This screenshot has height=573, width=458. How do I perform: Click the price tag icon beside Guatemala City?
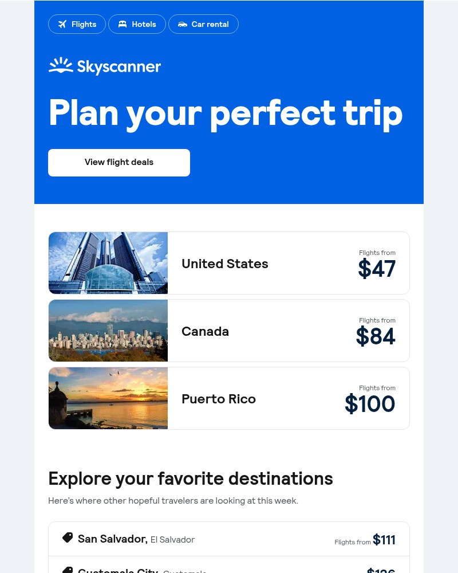(68, 570)
